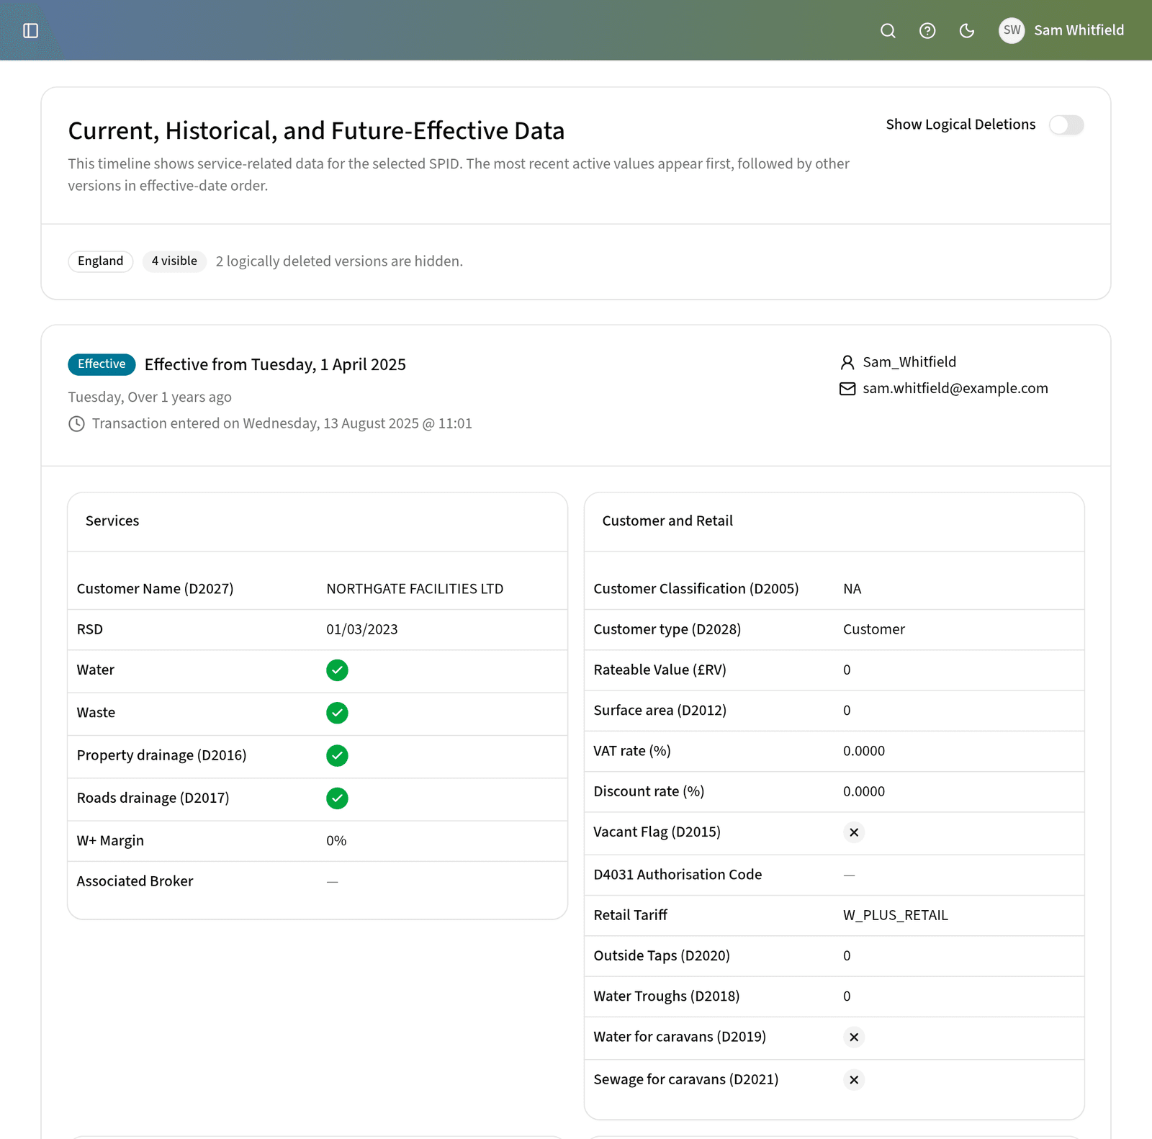Image resolution: width=1152 pixels, height=1139 pixels.
Task: Click the Vacant Flag cross icon
Action: 854,832
